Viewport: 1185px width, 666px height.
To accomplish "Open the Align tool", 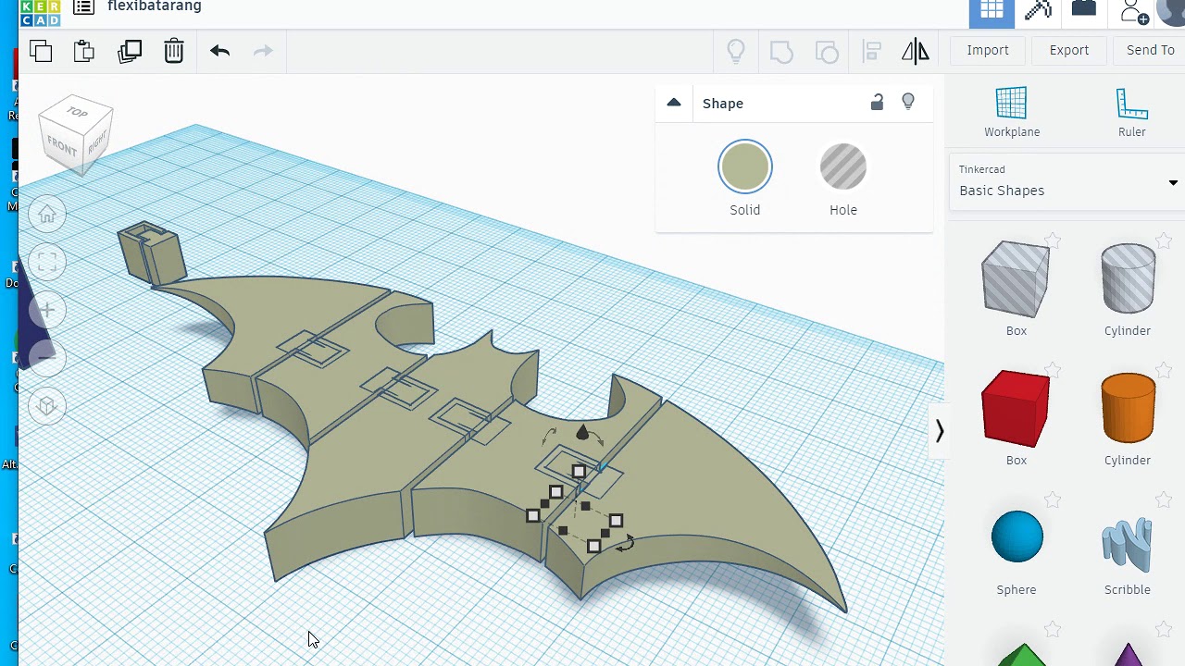I will pyautogui.click(x=871, y=51).
